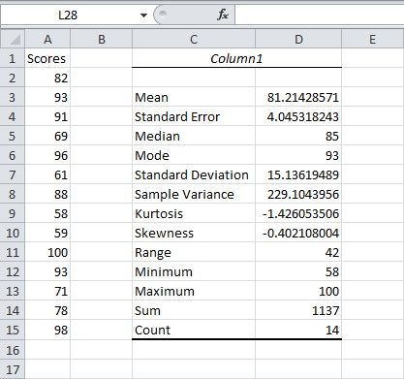Click the Column1 title cell
Image resolution: width=404 pixels, height=379 pixels.
pos(236,58)
